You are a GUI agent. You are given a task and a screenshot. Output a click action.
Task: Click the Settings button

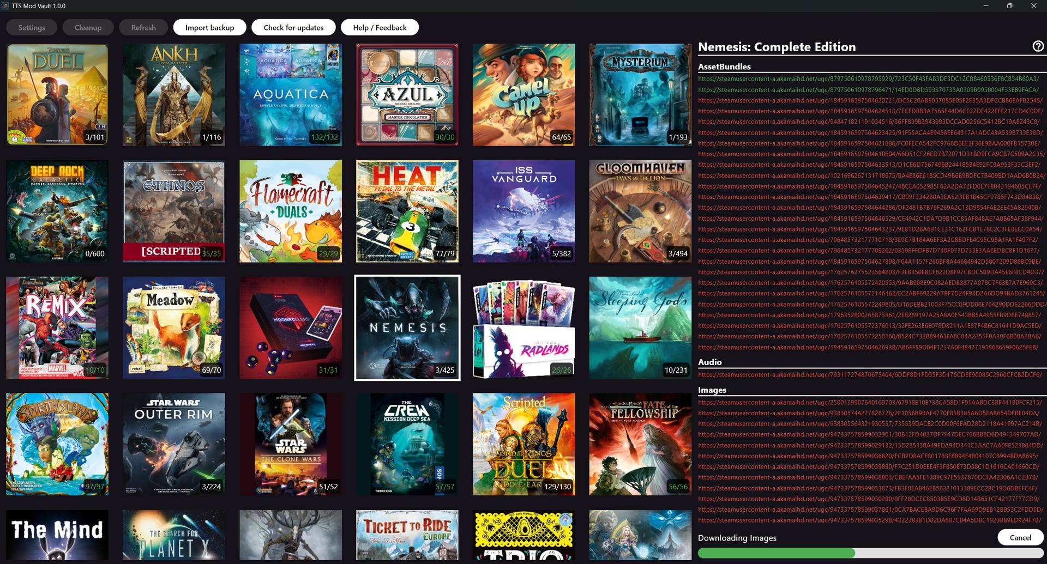pyautogui.click(x=32, y=27)
